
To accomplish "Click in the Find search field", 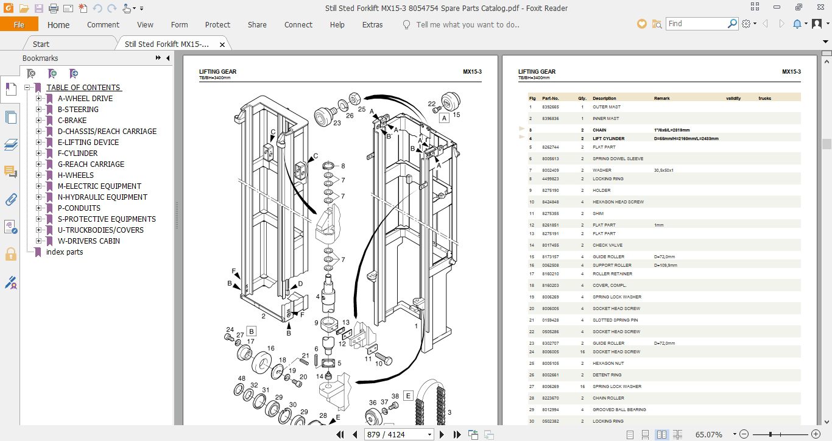I will pyautogui.click(x=696, y=24).
